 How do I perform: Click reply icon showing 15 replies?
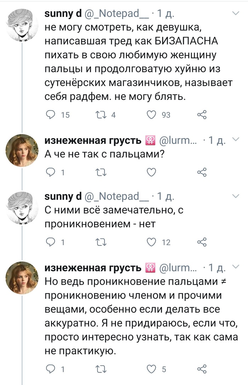click(52, 114)
